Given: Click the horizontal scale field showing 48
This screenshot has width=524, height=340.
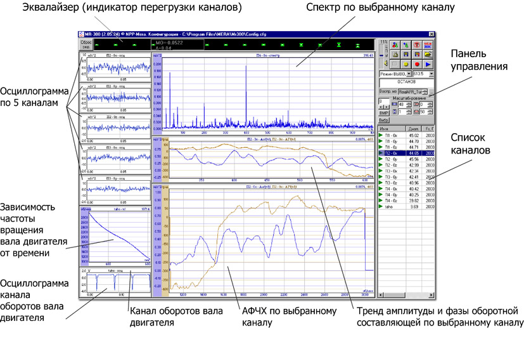Looking at the screenshot, I should (x=401, y=105).
